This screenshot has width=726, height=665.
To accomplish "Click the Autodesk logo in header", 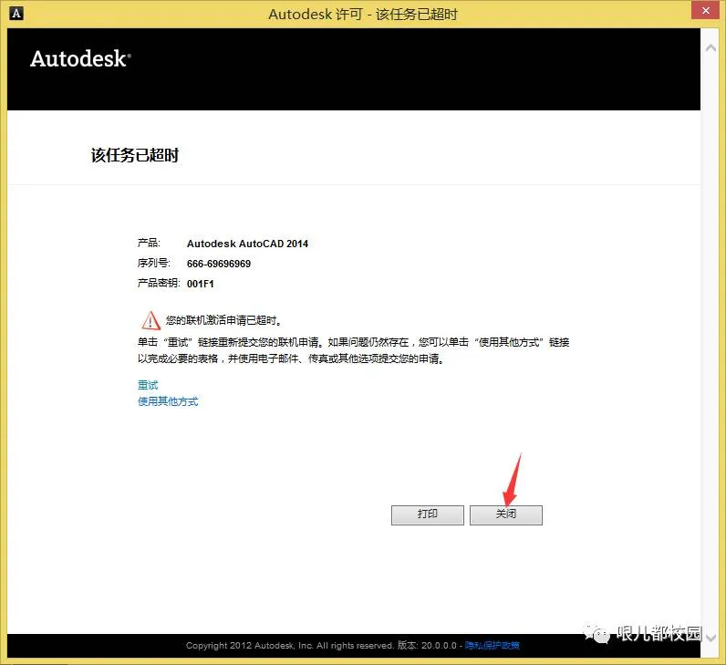I will 80,59.
